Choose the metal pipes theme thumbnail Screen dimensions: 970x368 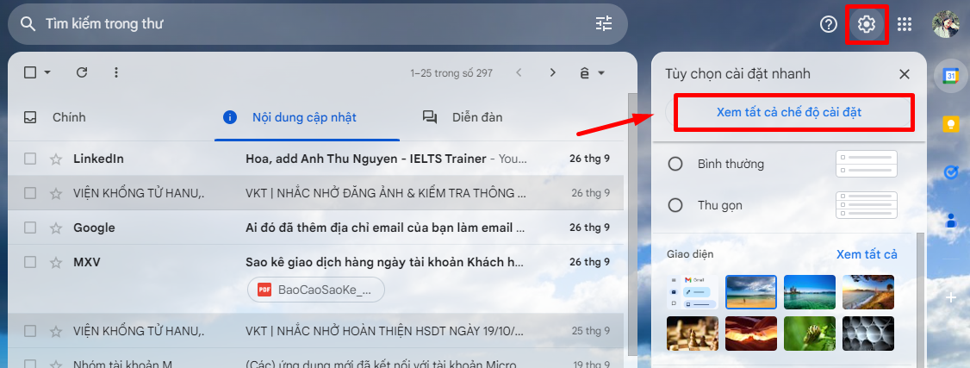click(868, 334)
